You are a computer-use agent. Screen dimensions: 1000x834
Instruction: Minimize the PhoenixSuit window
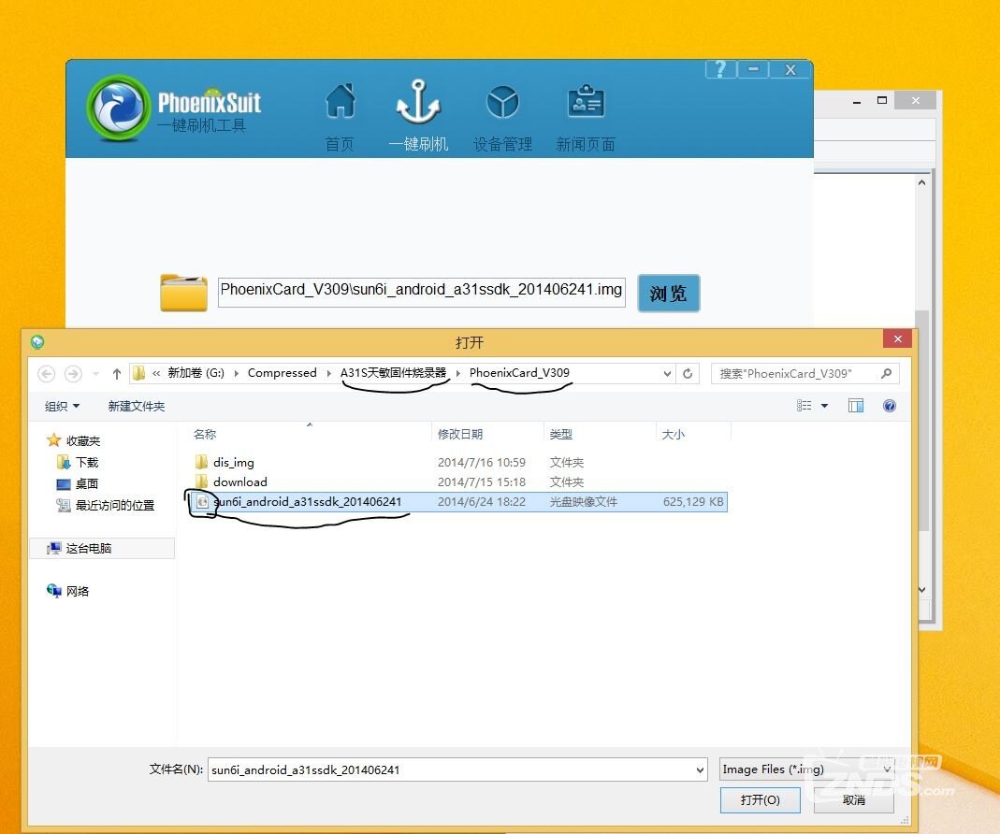[x=753, y=69]
